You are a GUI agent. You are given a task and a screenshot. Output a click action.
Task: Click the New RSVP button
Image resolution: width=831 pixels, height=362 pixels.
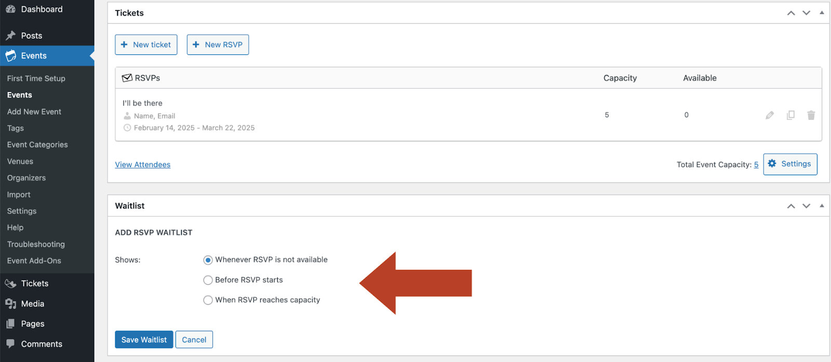coord(218,45)
